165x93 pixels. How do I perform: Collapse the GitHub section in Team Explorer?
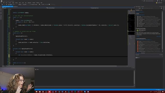click(136, 14)
